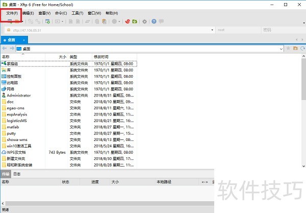Click the greyed Copy toolbar icon

click(97, 21)
